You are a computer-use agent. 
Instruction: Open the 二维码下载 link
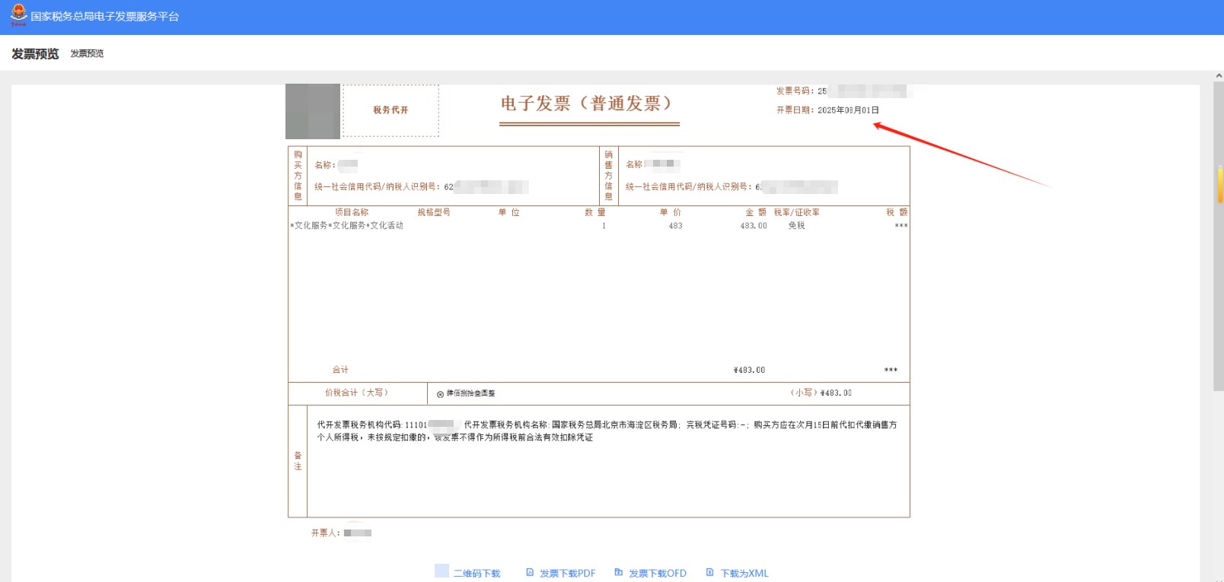(477, 574)
